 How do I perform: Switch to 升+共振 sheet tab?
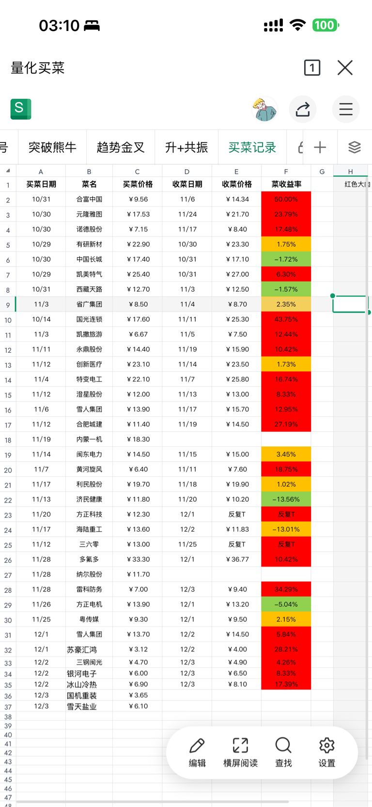pyautogui.click(x=186, y=147)
